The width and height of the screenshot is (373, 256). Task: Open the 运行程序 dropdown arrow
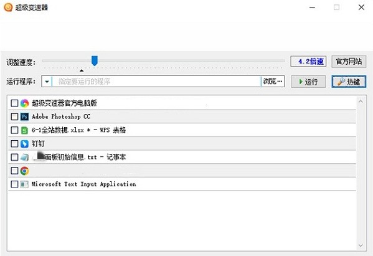[47, 82]
